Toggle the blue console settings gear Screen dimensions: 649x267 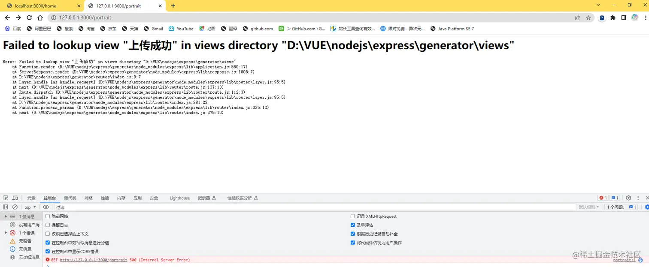tap(646, 207)
